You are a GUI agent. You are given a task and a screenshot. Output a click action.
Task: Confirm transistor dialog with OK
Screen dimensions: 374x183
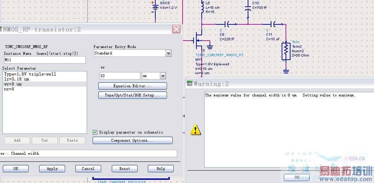pyautogui.click(x=16, y=169)
